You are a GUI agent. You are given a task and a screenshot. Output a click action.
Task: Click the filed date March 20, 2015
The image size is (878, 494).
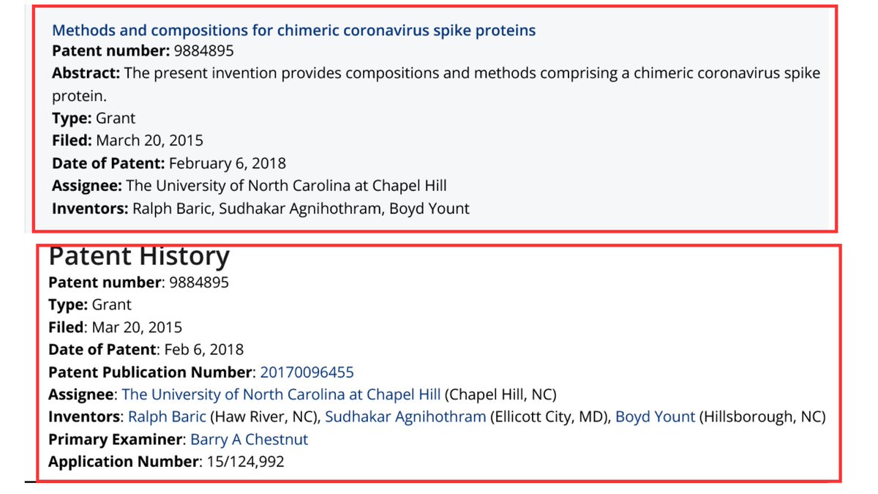coord(149,140)
